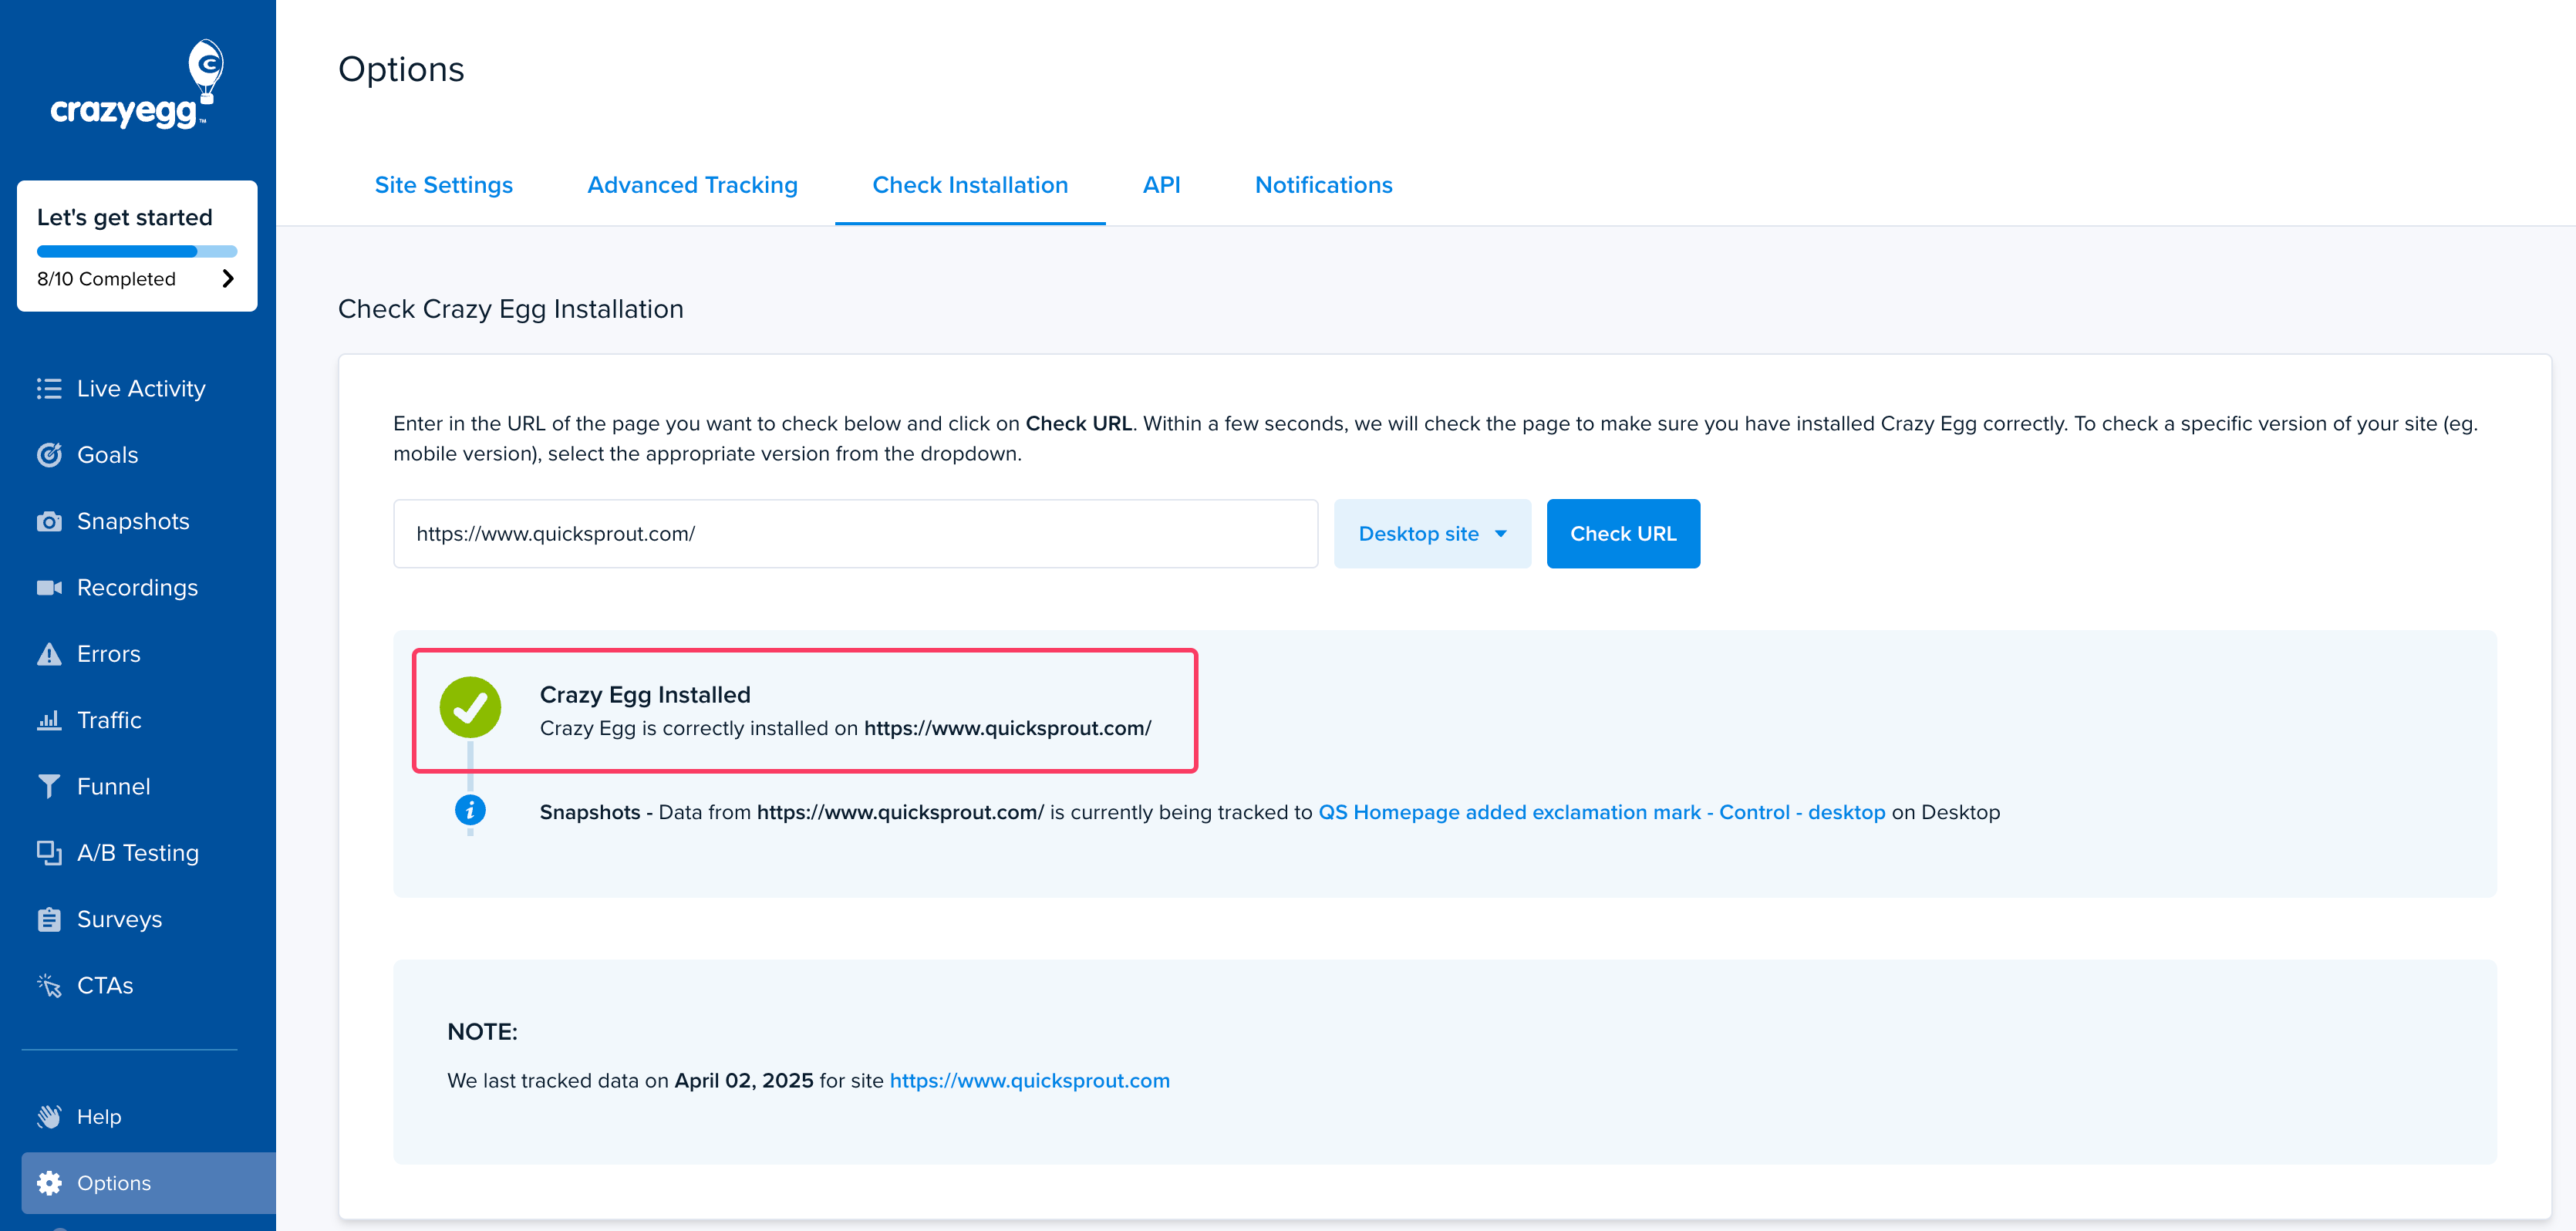This screenshot has width=2576, height=1231.
Task: Open the QS Homepage added exclamation mark snapshot link
Action: coord(1601,812)
